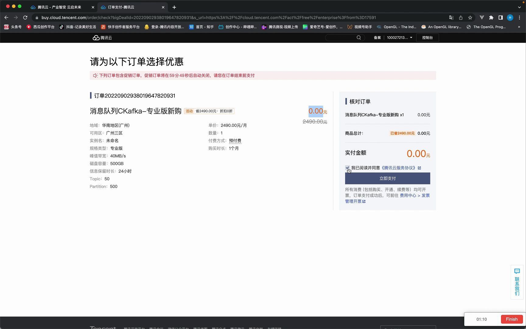Screen dimensions: 526x329
Task: Open the 联系我们 chat widget
Action: tap(517, 282)
